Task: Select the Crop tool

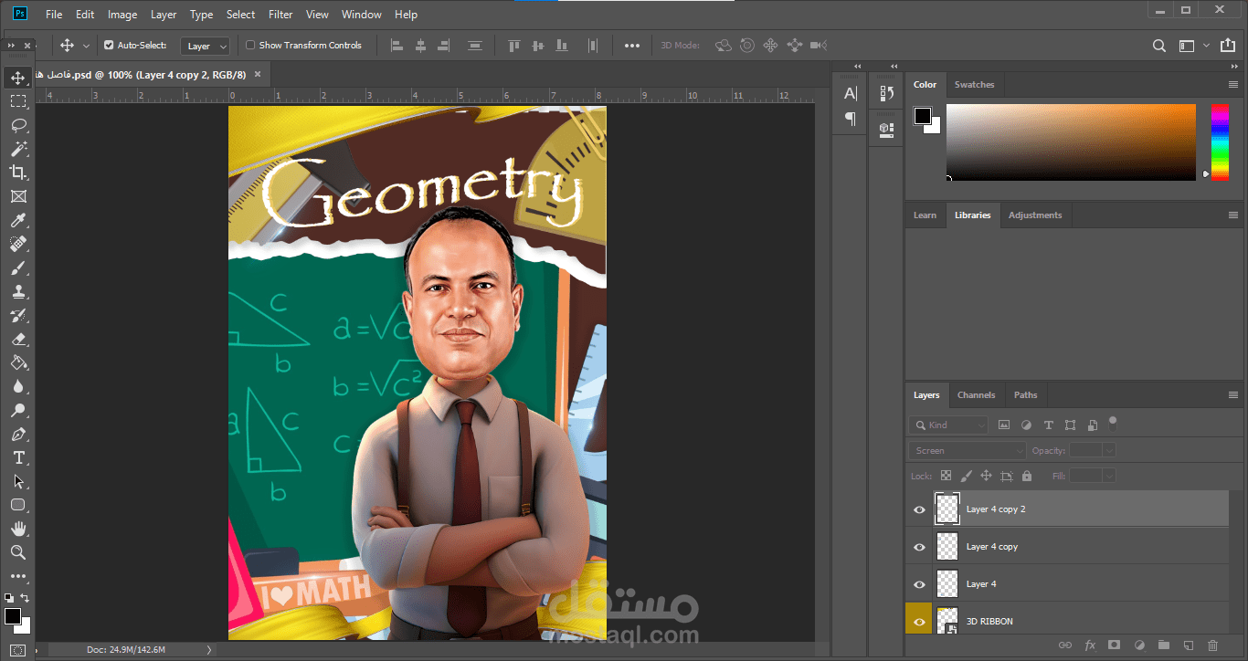Action: [18, 173]
